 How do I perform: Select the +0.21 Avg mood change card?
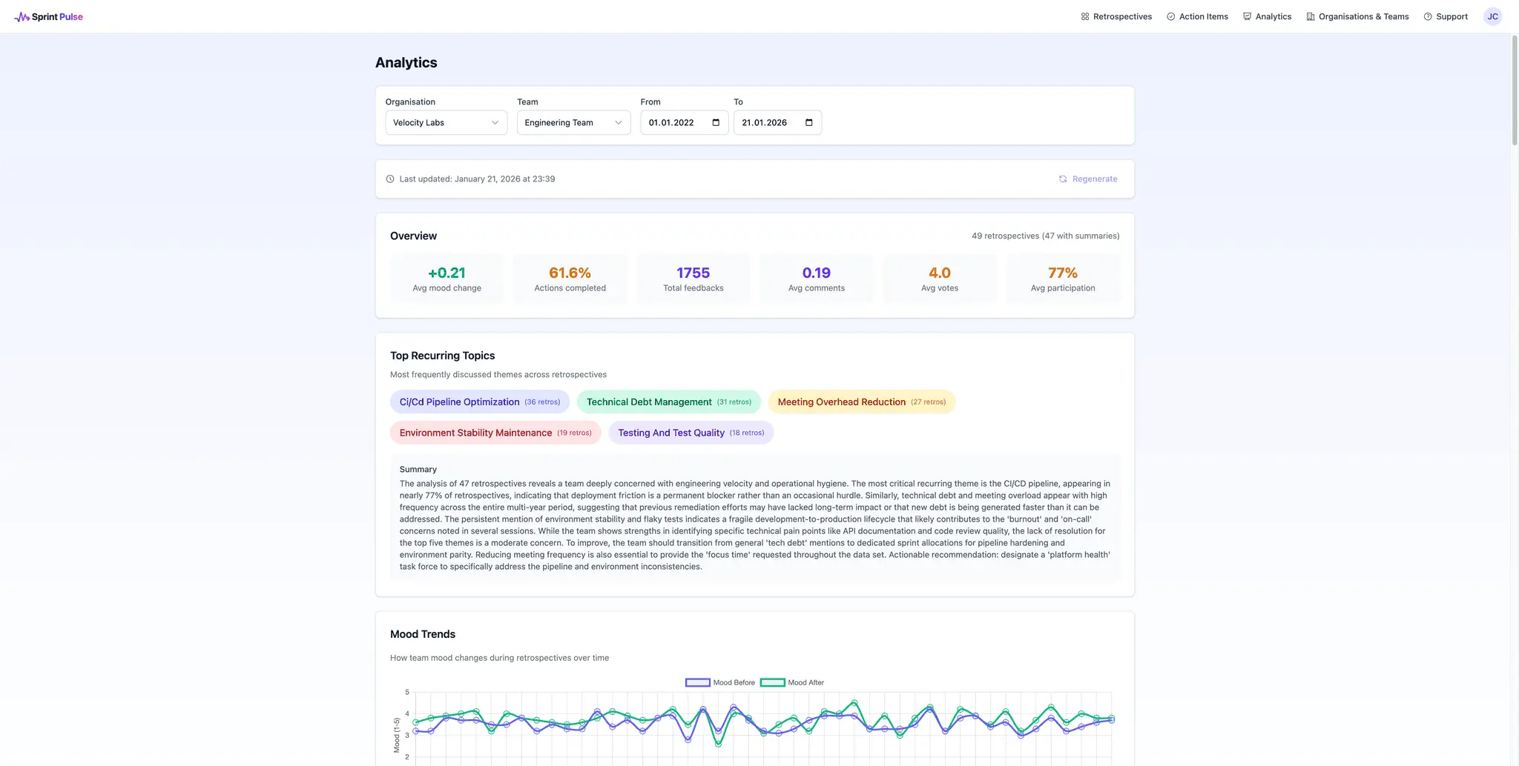pyautogui.click(x=447, y=279)
